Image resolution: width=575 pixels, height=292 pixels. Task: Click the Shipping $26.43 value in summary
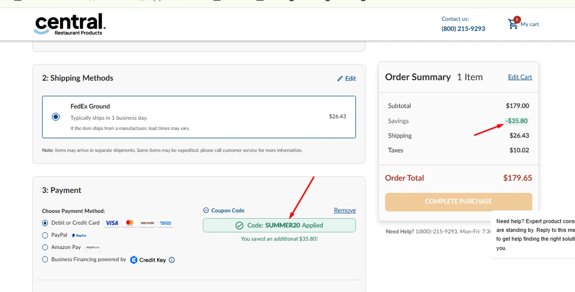(x=519, y=135)
